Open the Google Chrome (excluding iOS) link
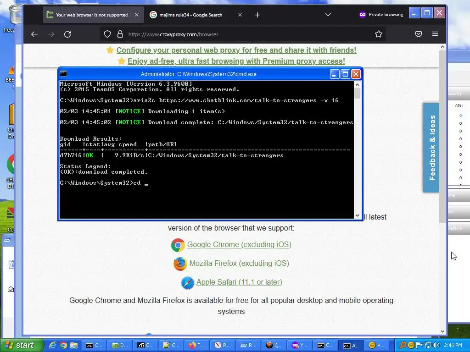The height and width of the screenshot is (352, 470). pos(239,245)
